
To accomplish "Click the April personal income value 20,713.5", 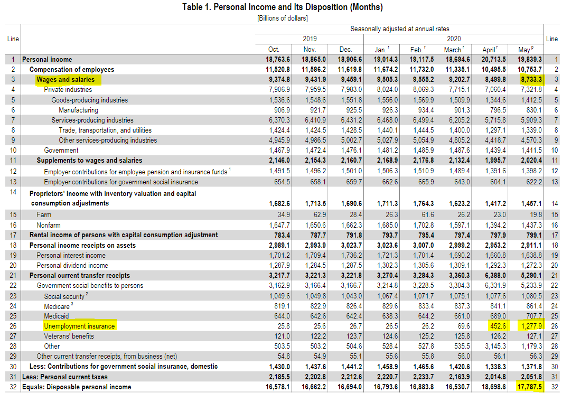I will coord(493,60).
